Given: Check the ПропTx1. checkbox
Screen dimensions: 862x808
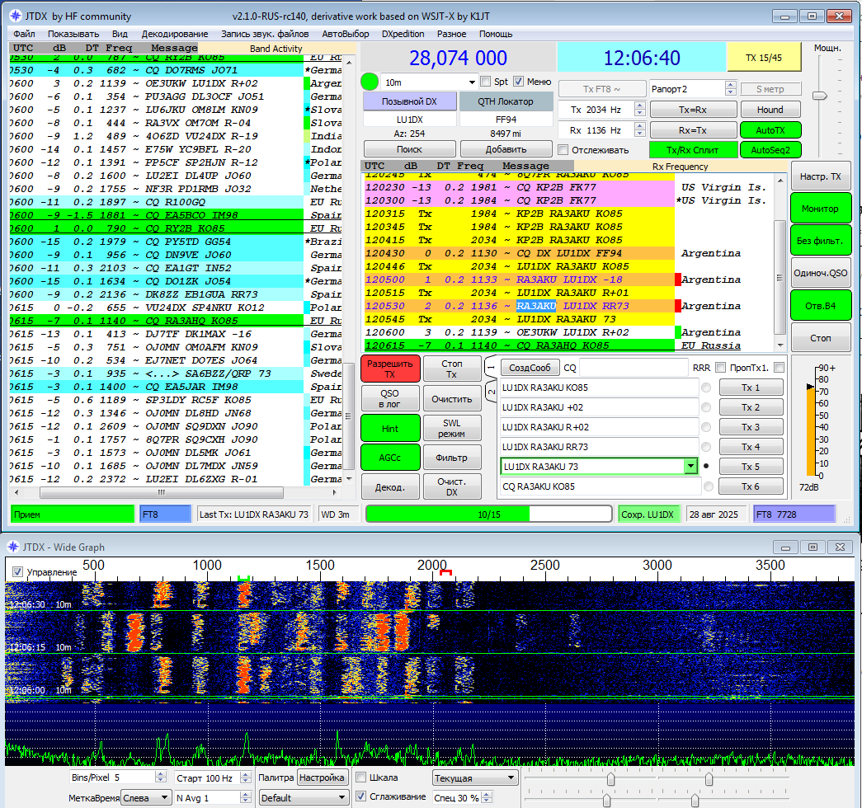Looking at the screenshot, I should [x=779, y=367].
